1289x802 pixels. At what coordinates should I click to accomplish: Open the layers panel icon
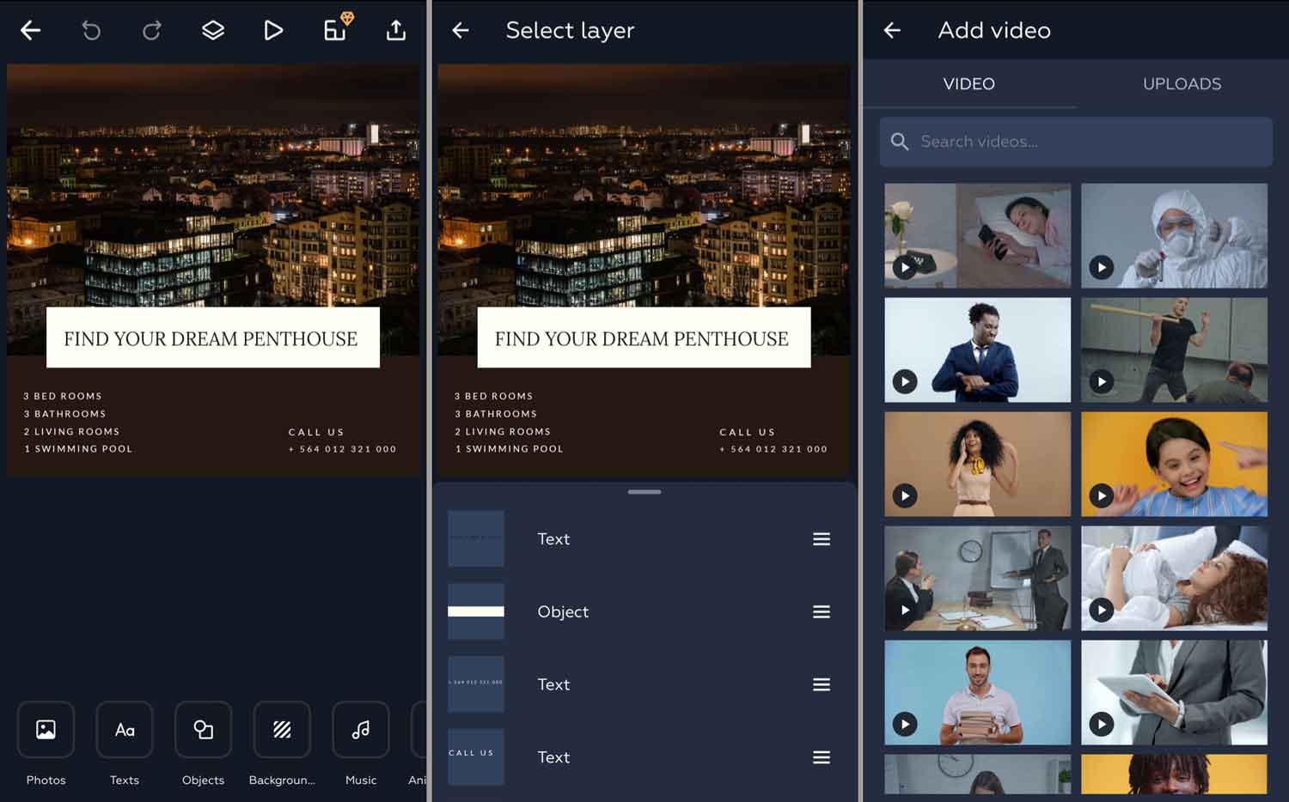tap(213, 31)
